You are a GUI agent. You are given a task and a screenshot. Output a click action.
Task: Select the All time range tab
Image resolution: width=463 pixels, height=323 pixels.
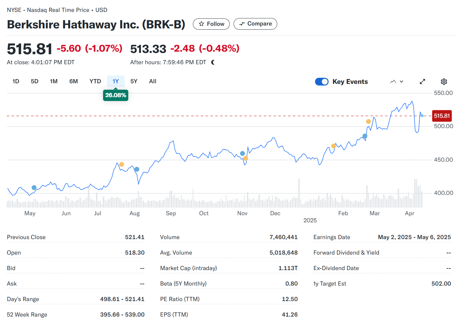(153, 81)
